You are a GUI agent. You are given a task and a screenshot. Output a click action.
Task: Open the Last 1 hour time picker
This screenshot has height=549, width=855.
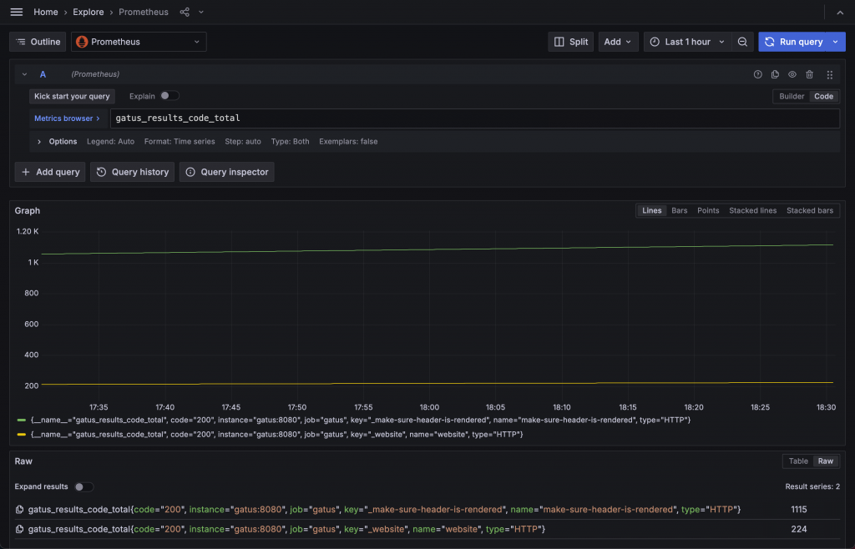pos(687,42)
